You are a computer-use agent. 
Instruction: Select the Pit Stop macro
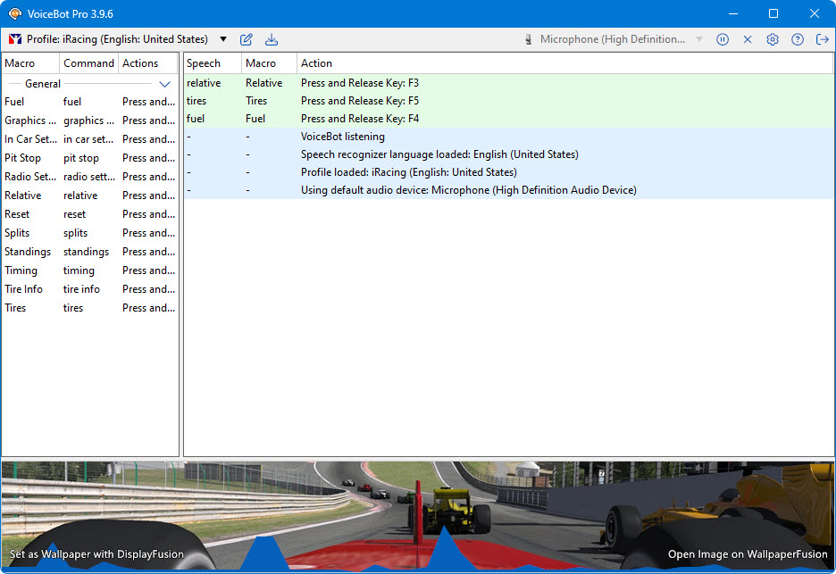[23, 158]
